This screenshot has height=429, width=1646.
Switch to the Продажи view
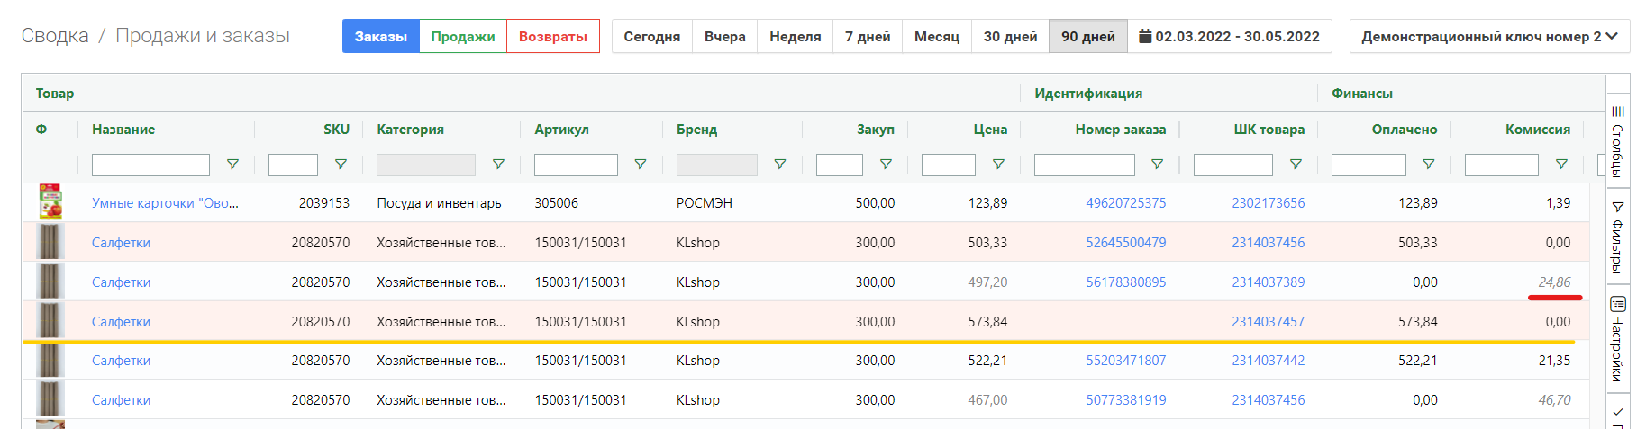point(463,37)
